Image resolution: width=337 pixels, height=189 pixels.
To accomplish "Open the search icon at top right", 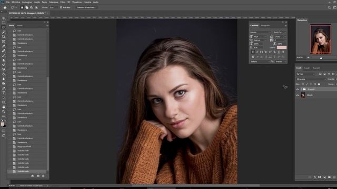I will coord(329,7).
